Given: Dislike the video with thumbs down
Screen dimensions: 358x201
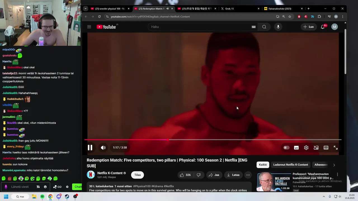Looking at the screenshot, I should pos(199,175).
